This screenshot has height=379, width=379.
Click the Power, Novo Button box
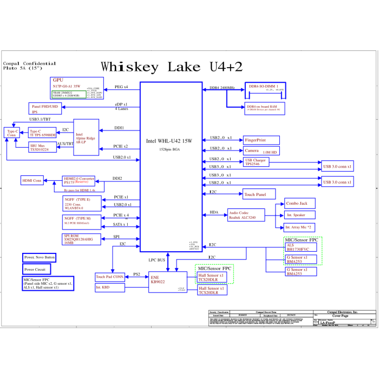(x=39, y=258)
